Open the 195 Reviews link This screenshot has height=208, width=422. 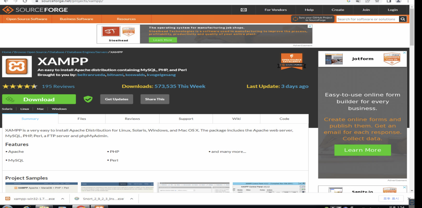[x=58, y=86]
